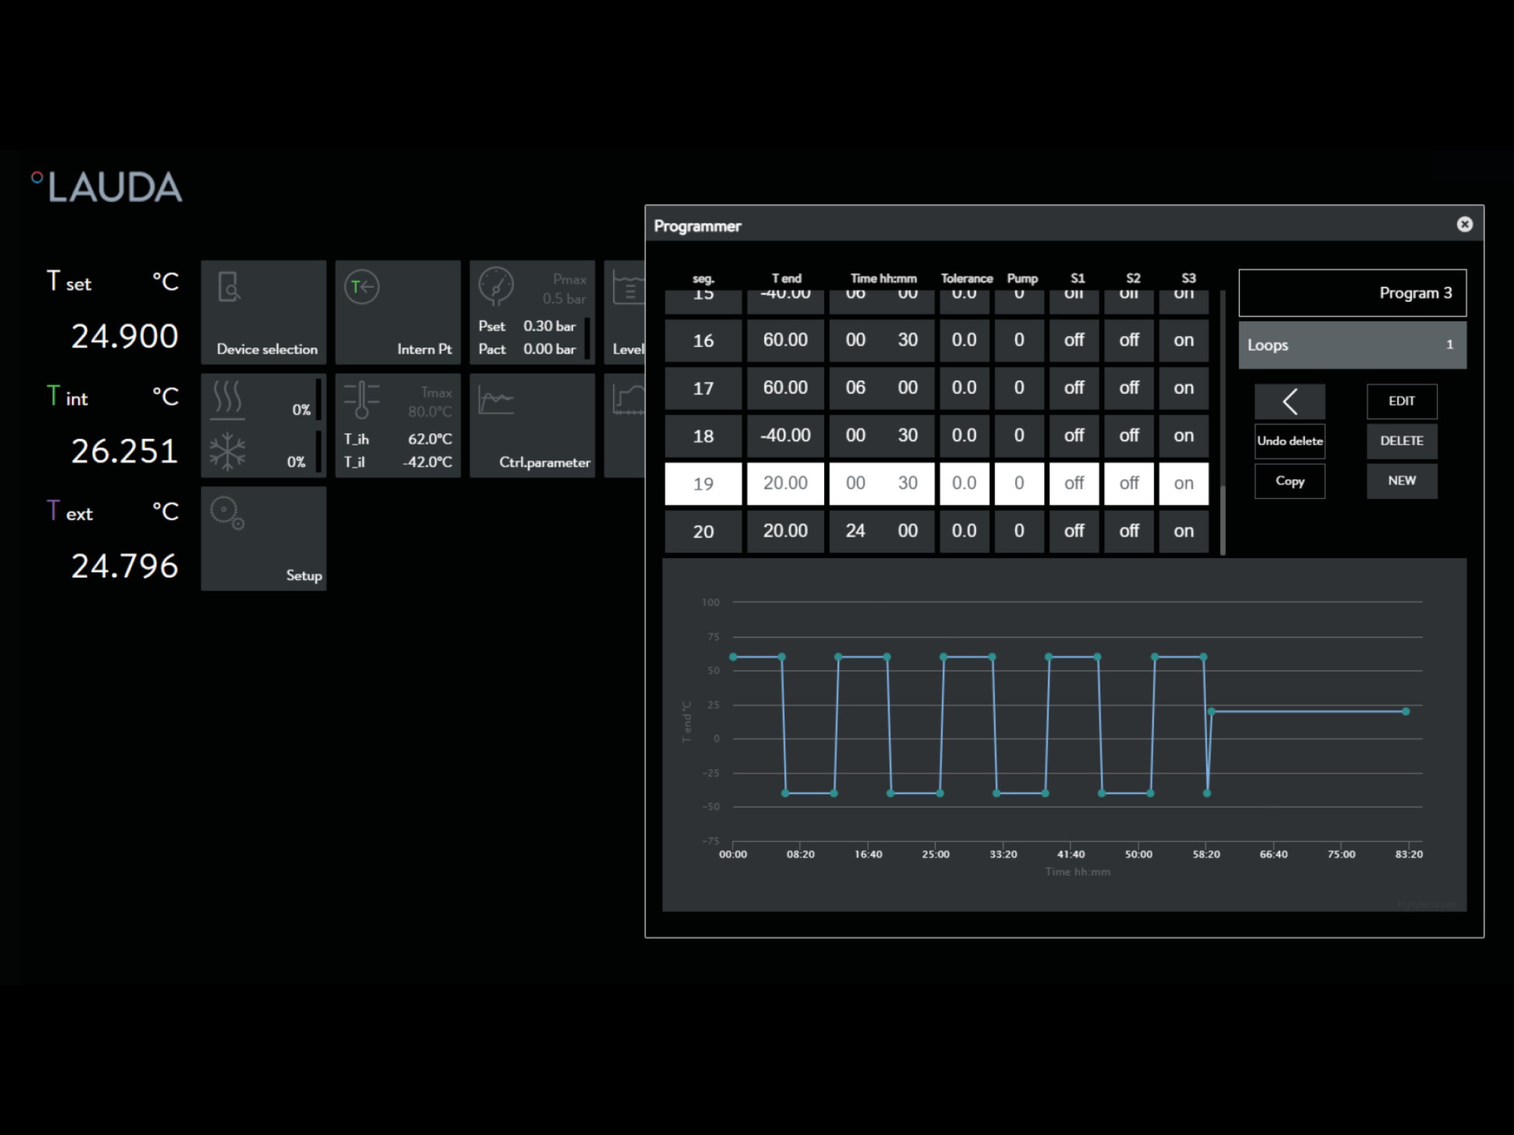Open the Intern Pt control variable tile
The image size is (1514, 1135).
pos(398,312)
